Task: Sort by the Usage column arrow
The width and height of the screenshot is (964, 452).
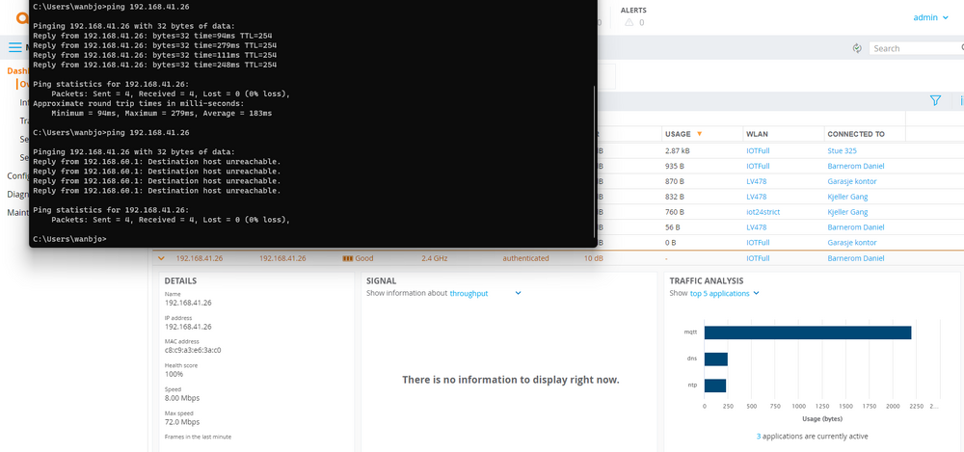Action: [699, 134]
